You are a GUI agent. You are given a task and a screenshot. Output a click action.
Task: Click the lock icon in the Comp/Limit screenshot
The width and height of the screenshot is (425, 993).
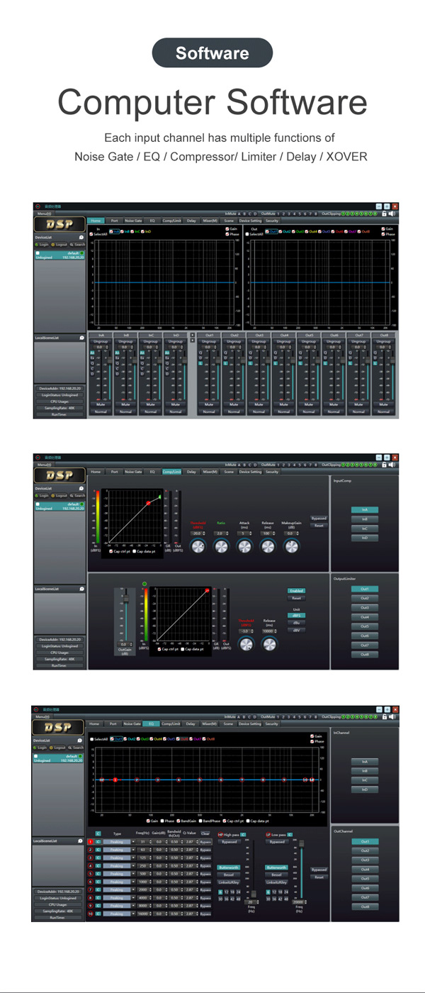pos(385,465)
